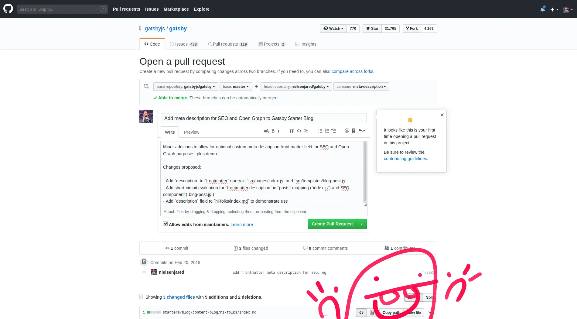Click Copy path button
Screen dimensions: 577x319
(391, 313)
